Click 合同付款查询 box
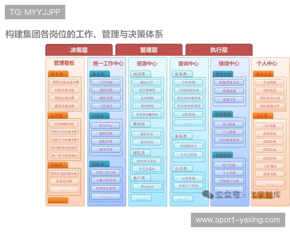Image resolution: width=290 pixels, height=232 pixels. 188,90
